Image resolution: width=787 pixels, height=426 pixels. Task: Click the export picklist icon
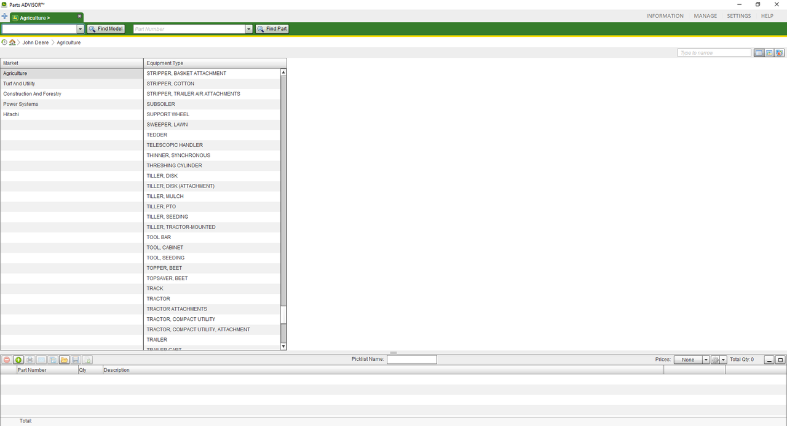[87, 360]
